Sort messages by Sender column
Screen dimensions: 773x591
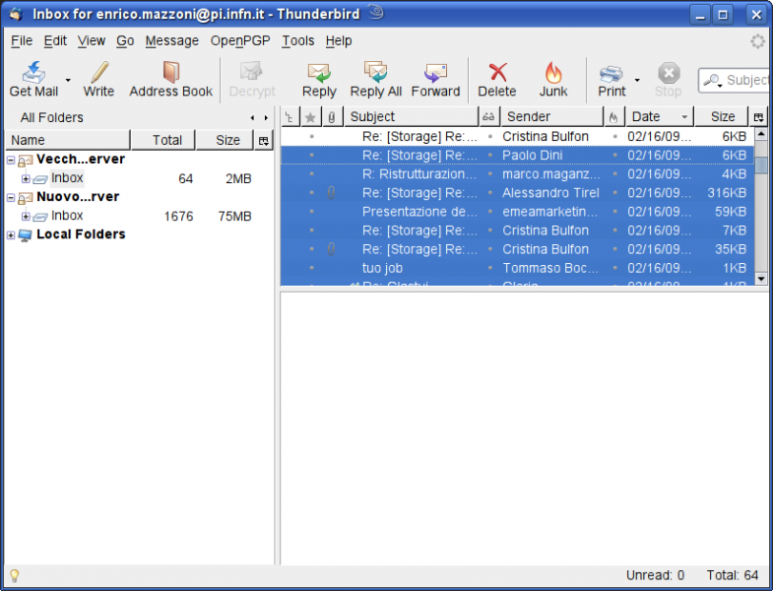pyautogui.click(x=552, y=117)
